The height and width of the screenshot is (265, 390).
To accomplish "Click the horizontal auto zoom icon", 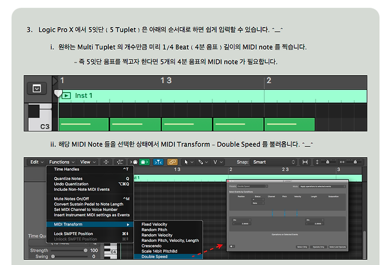I will click(305, 162).
